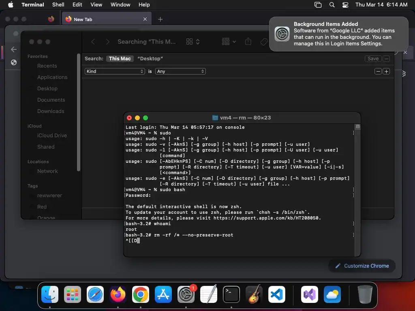Click Customize Chrome button
Screen dimensions: 415x311
[362, 266]
